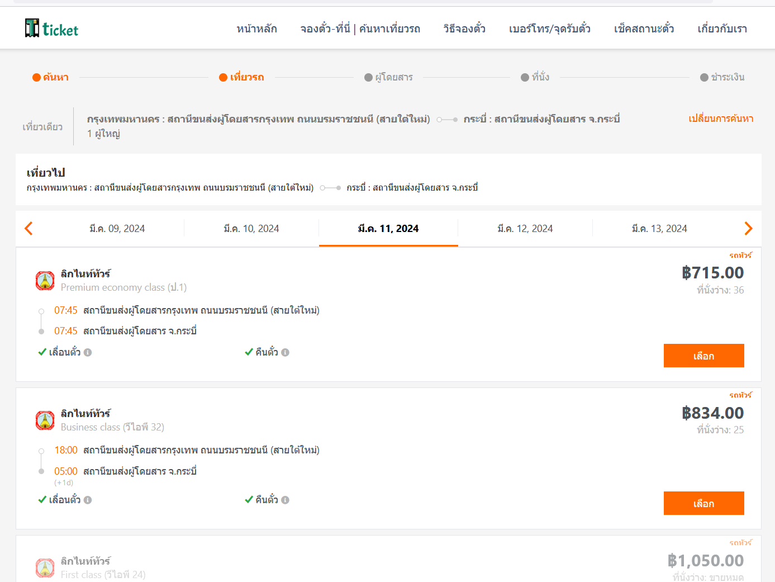Pick the มี.ค. 13, 2024 date tab

(x=659, y=229)
